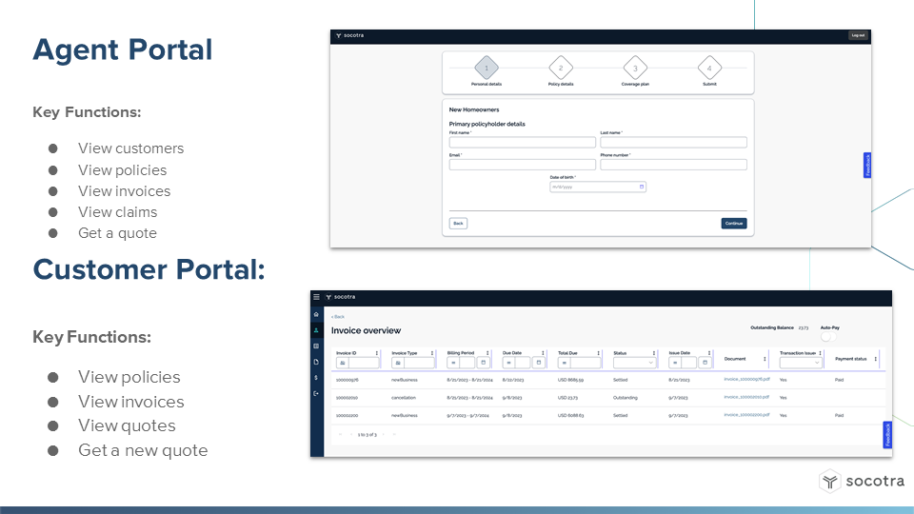Viewport: 914px width, 514px height.
Task: Click the Log out button
Action: click(x=858, y=35)
